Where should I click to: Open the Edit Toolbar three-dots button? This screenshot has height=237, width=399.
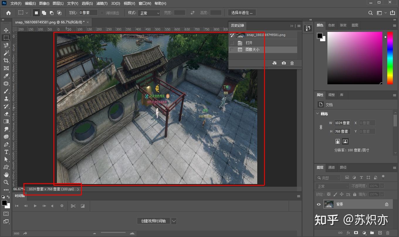click(x=6, y=190)
